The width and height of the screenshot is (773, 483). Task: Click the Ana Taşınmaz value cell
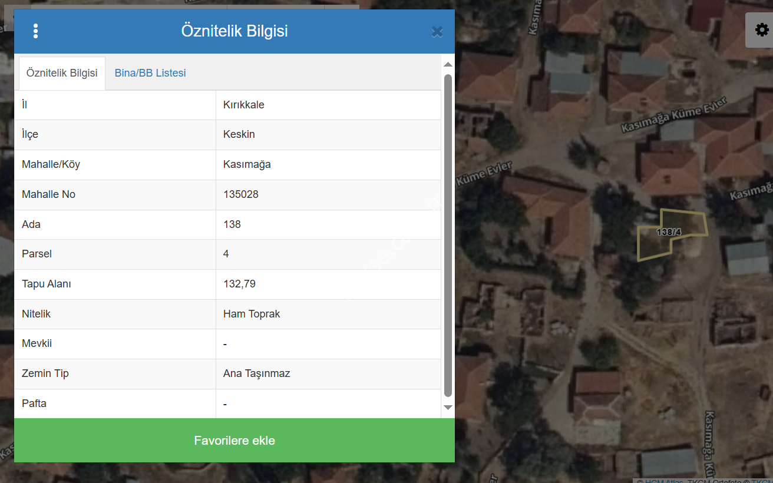[x=256, y=373]
